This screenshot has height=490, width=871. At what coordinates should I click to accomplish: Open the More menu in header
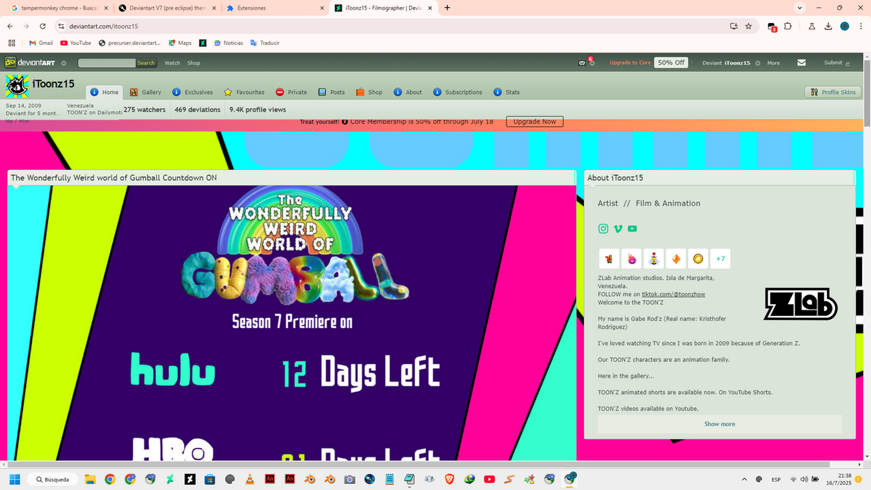click(774, 63)
